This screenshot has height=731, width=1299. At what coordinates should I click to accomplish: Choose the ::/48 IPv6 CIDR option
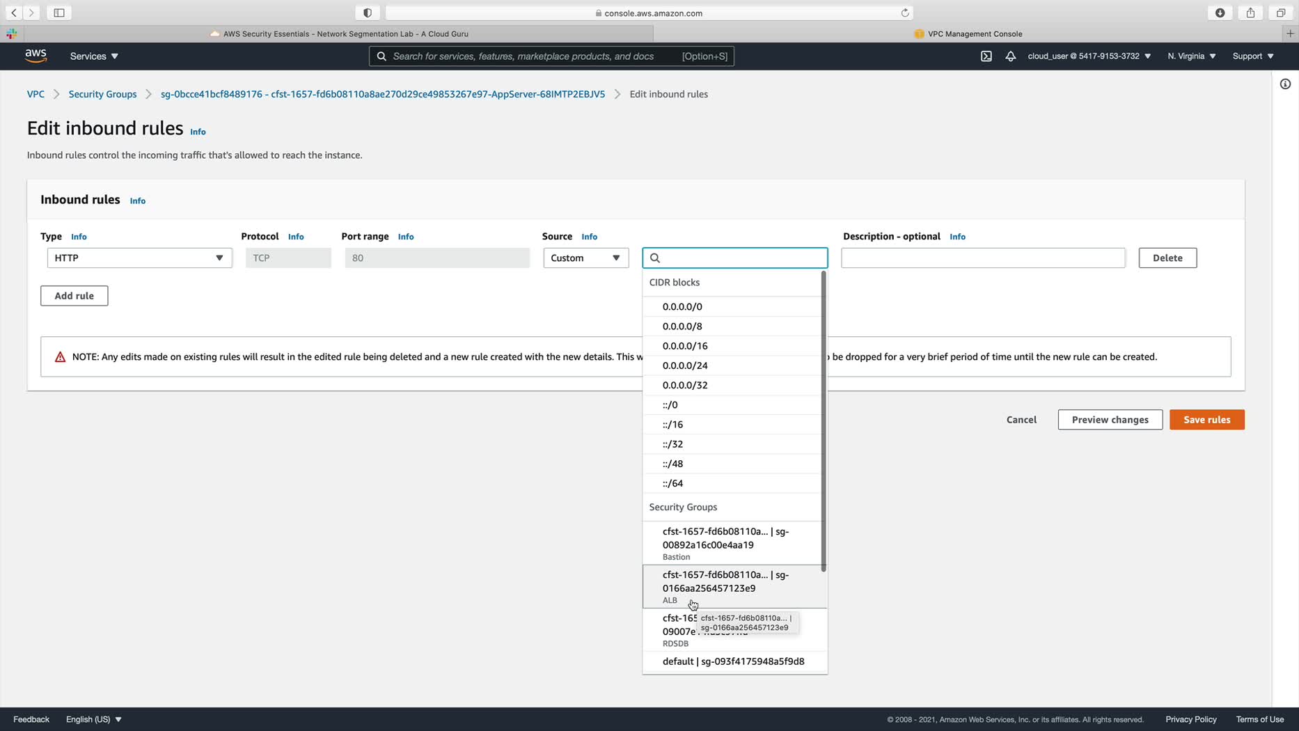pyautogui.click(x=732, y=464)
